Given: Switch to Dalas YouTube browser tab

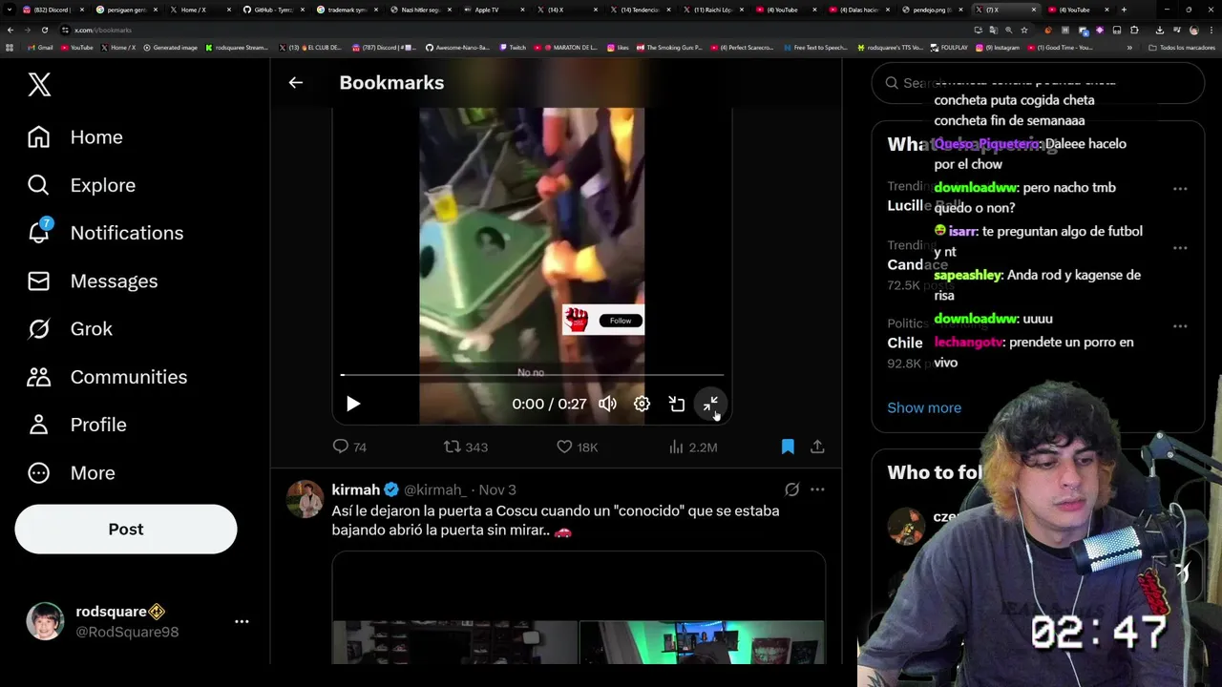Looking at the screenshot, I should tap(859, 10).
